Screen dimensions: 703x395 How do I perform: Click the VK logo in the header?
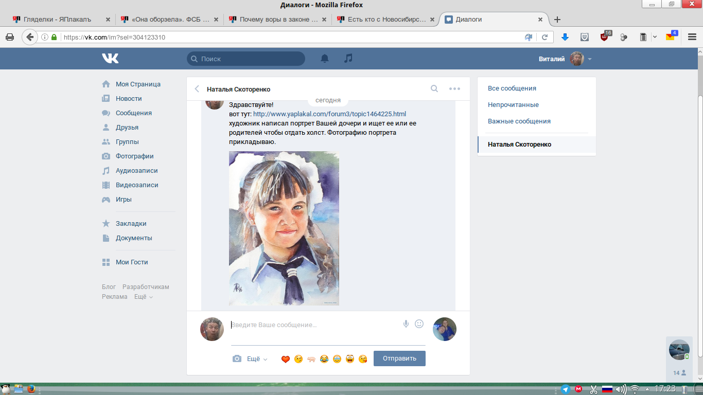pos(110,59)
